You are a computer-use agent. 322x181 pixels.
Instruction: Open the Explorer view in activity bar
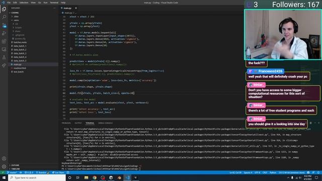coord(4,9)
